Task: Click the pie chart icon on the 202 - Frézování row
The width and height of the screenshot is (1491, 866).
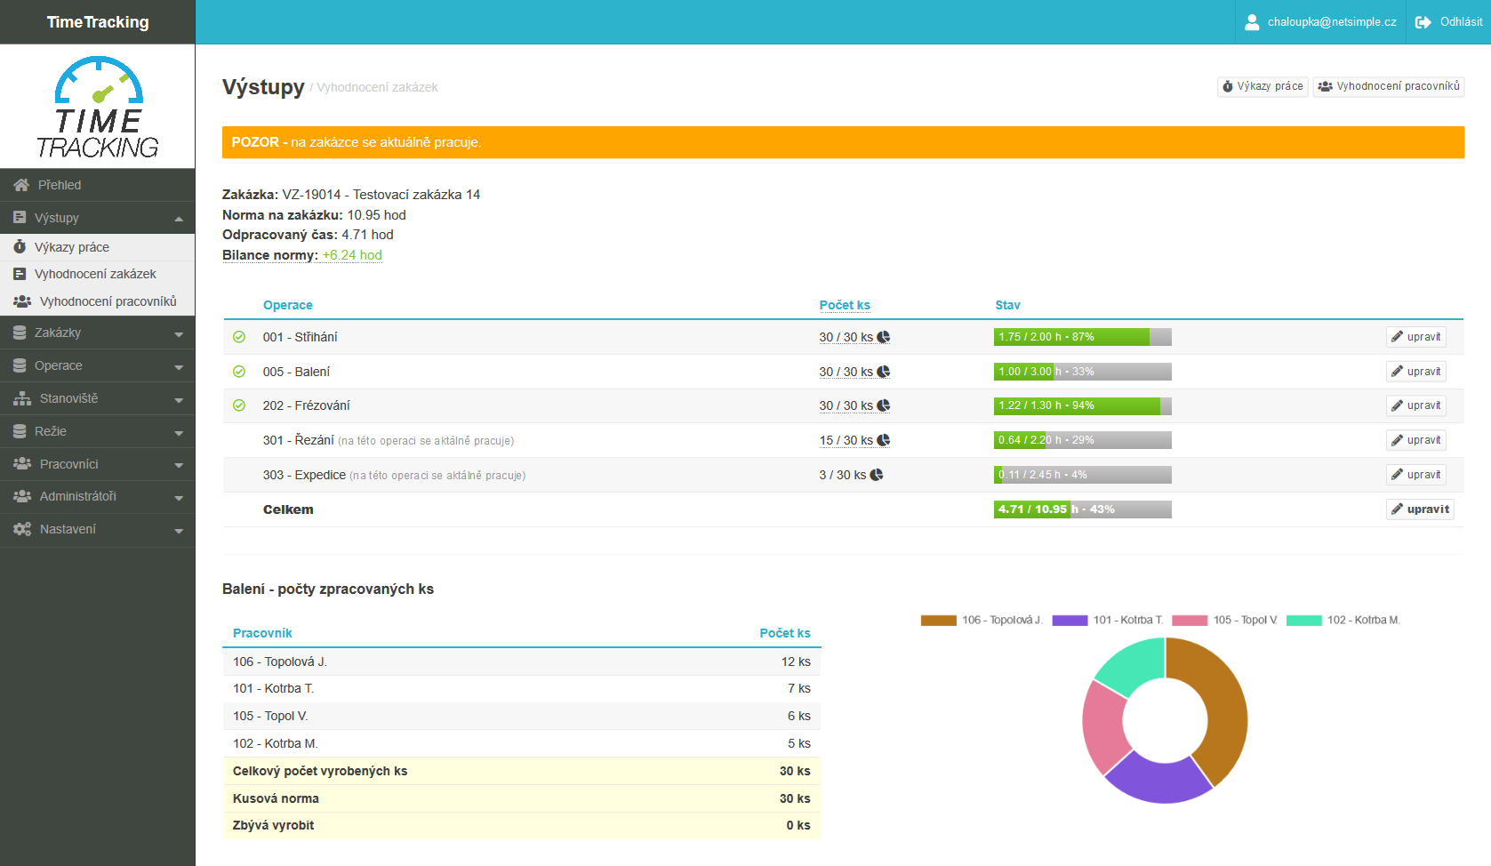Action: click(884, 405)
